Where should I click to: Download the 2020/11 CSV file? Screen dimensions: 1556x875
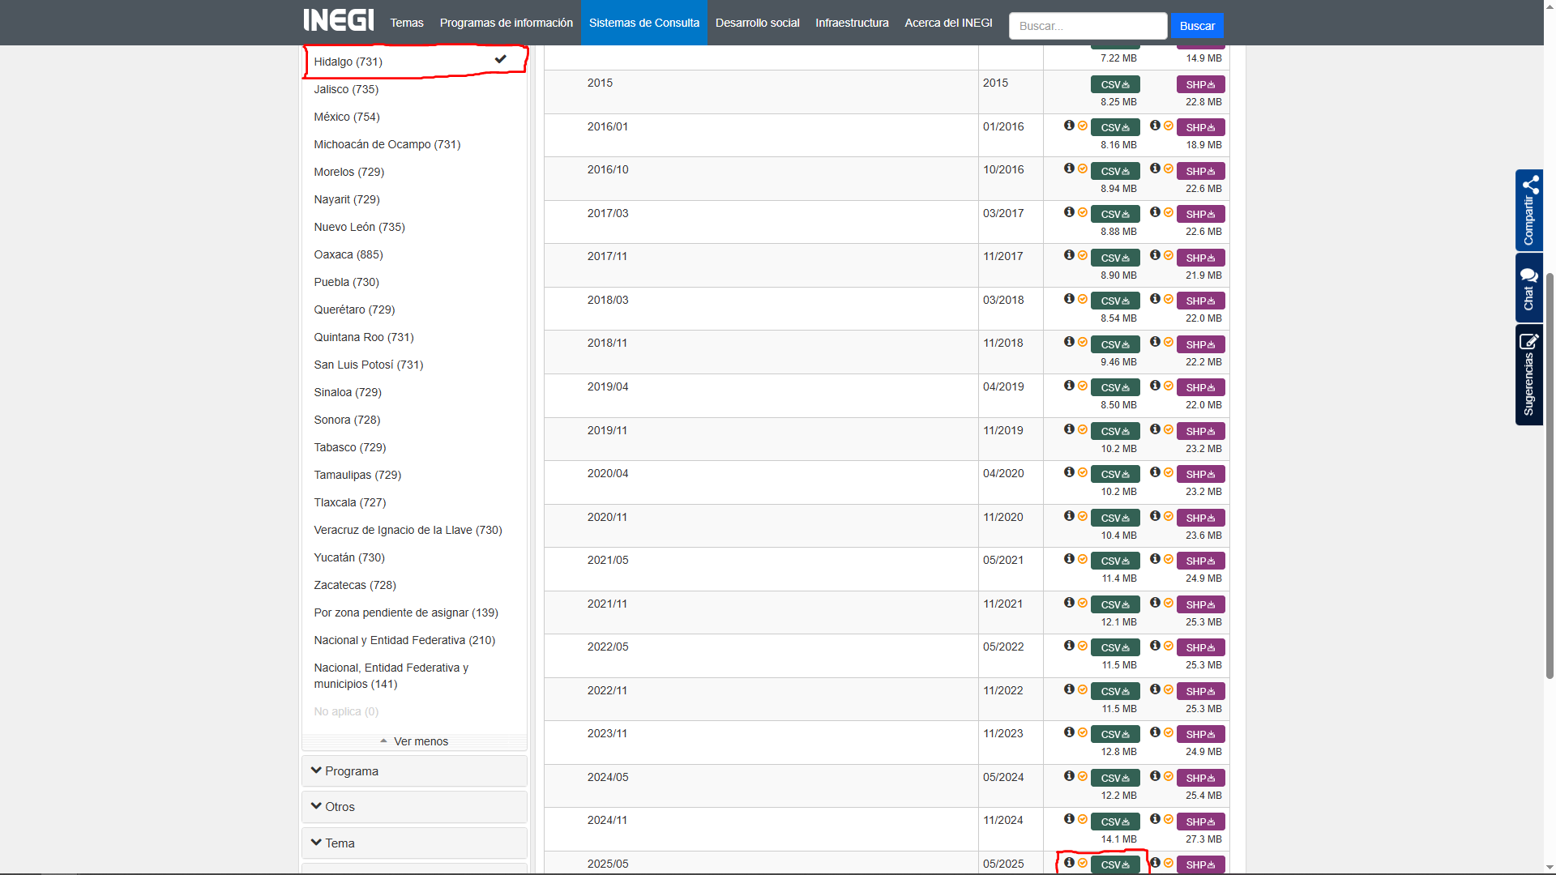(x=1115, y=518)
